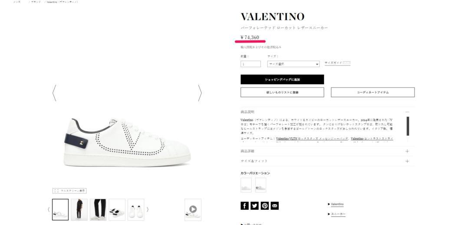Share product on Facebook icon

tap(244, 205)
